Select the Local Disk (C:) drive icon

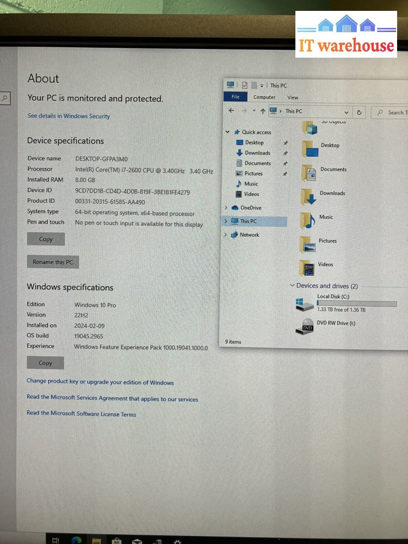304,304
